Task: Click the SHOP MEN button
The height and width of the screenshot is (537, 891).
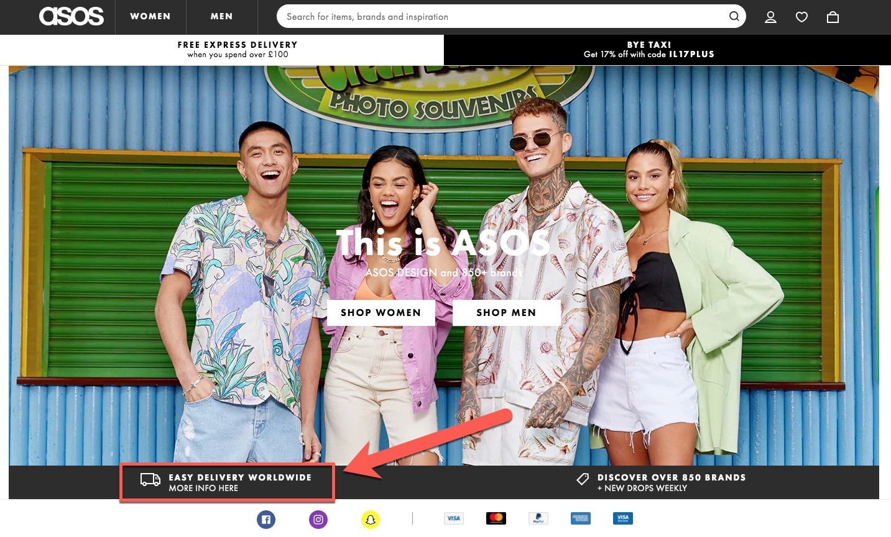Action: click(506, 313)
